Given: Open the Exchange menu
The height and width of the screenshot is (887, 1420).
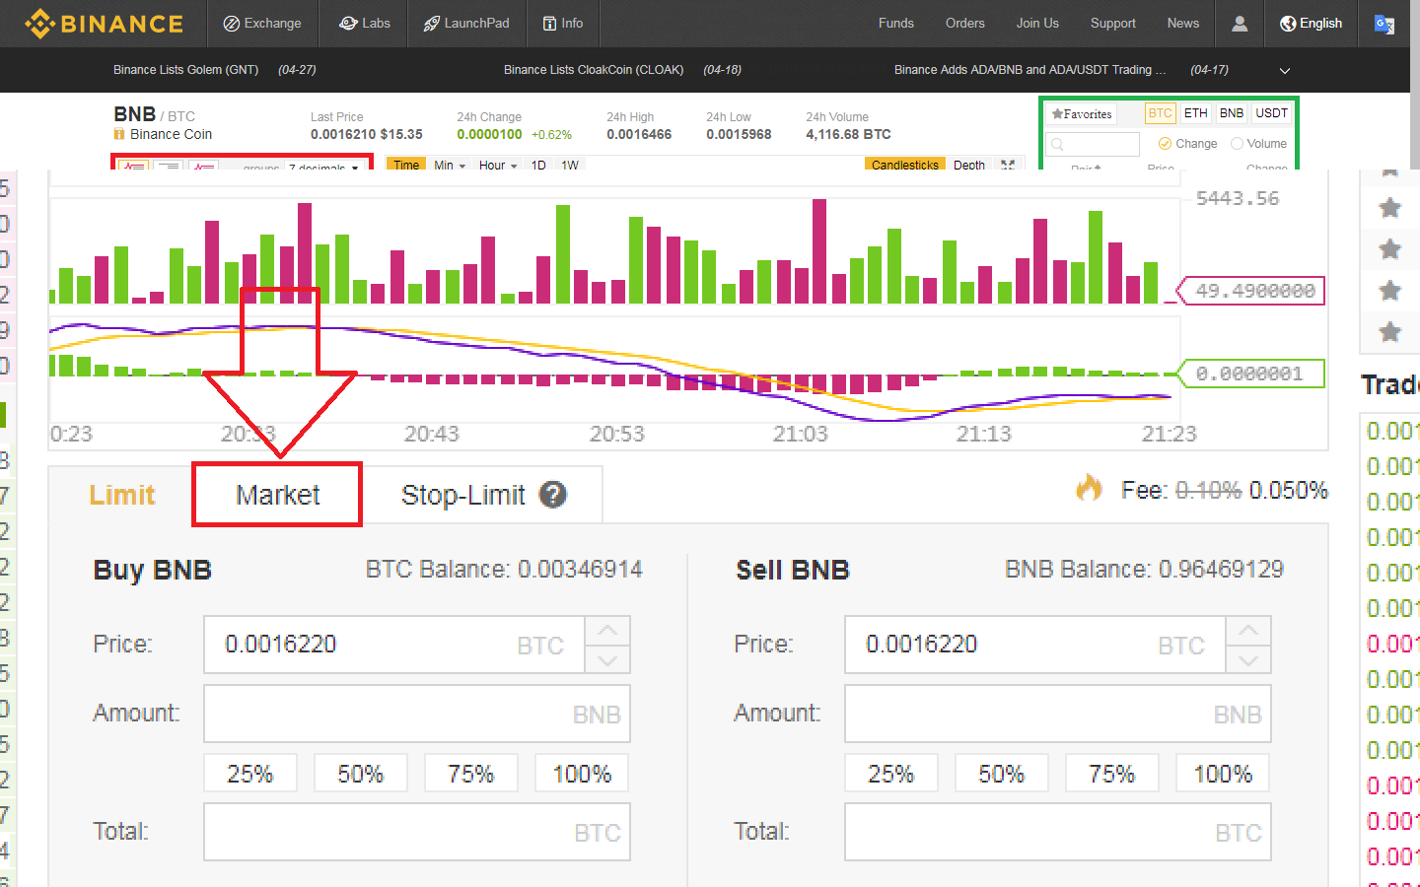Looking at the screenshot, I should coord(262,24).
